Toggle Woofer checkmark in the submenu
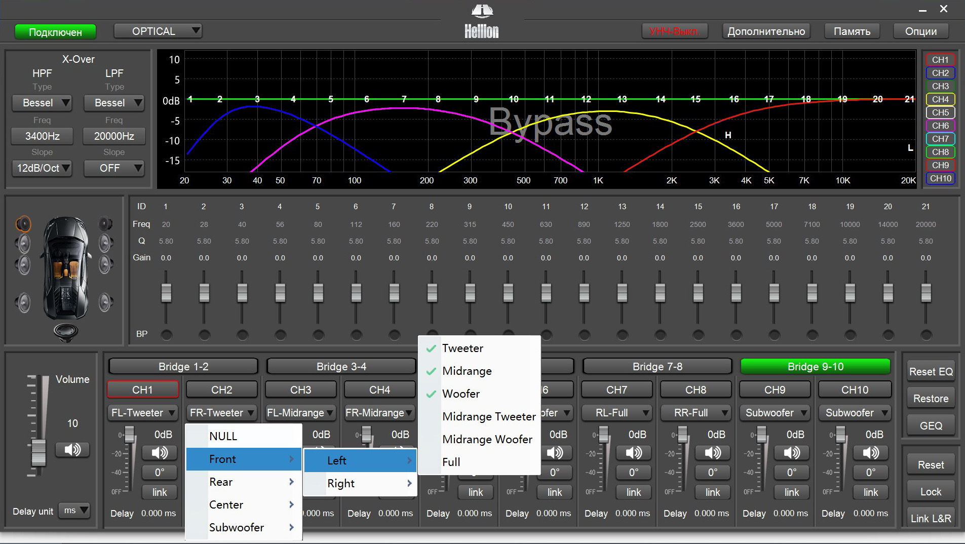Image resolution: width=965 pixels, height=544 pixels. (460, 394)
